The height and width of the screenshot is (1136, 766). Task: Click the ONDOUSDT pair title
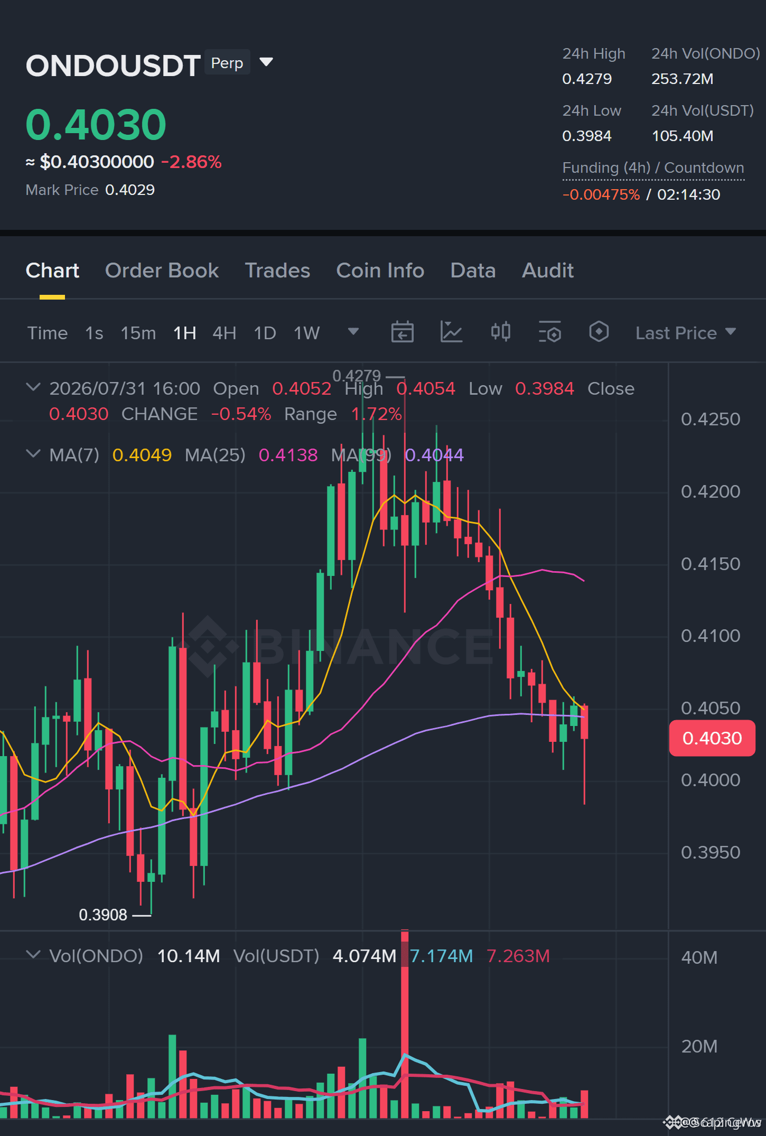[x=113, y=66]
